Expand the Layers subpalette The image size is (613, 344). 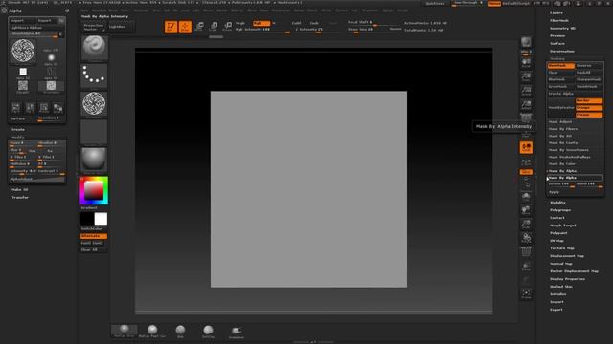556,12
